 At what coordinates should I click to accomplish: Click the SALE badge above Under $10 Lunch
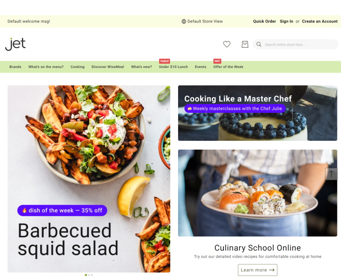point(164,61)
